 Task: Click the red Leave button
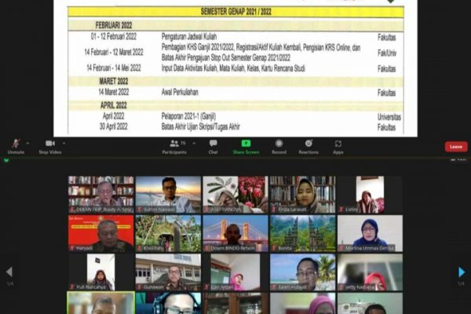coord(455,146)
